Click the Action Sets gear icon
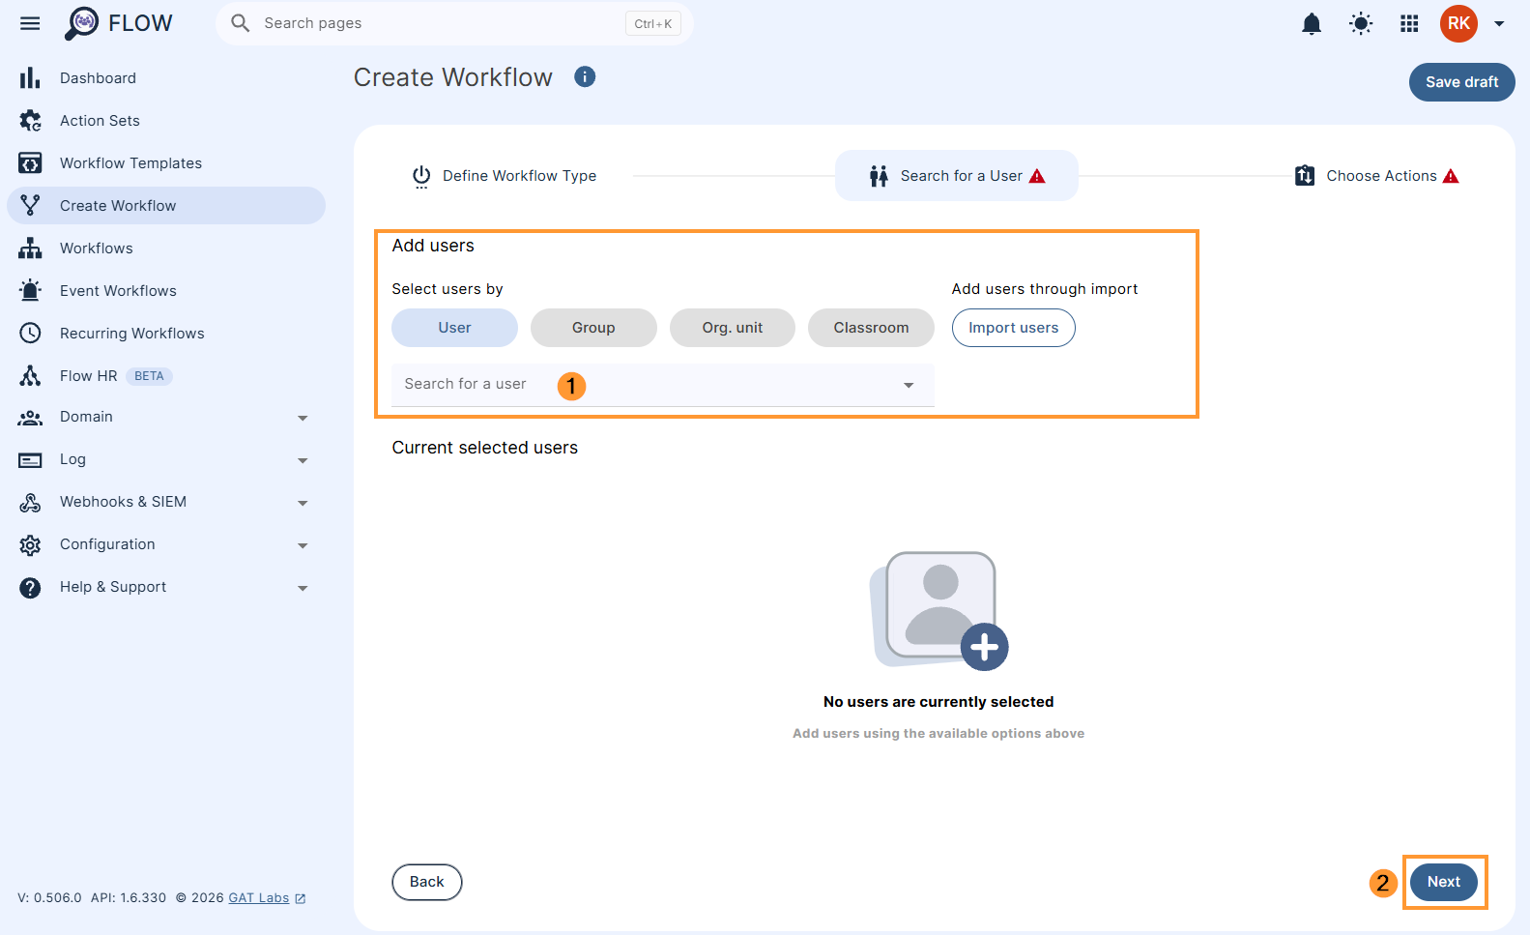Viewport: 1530px width, 935px height. point(30,121)
